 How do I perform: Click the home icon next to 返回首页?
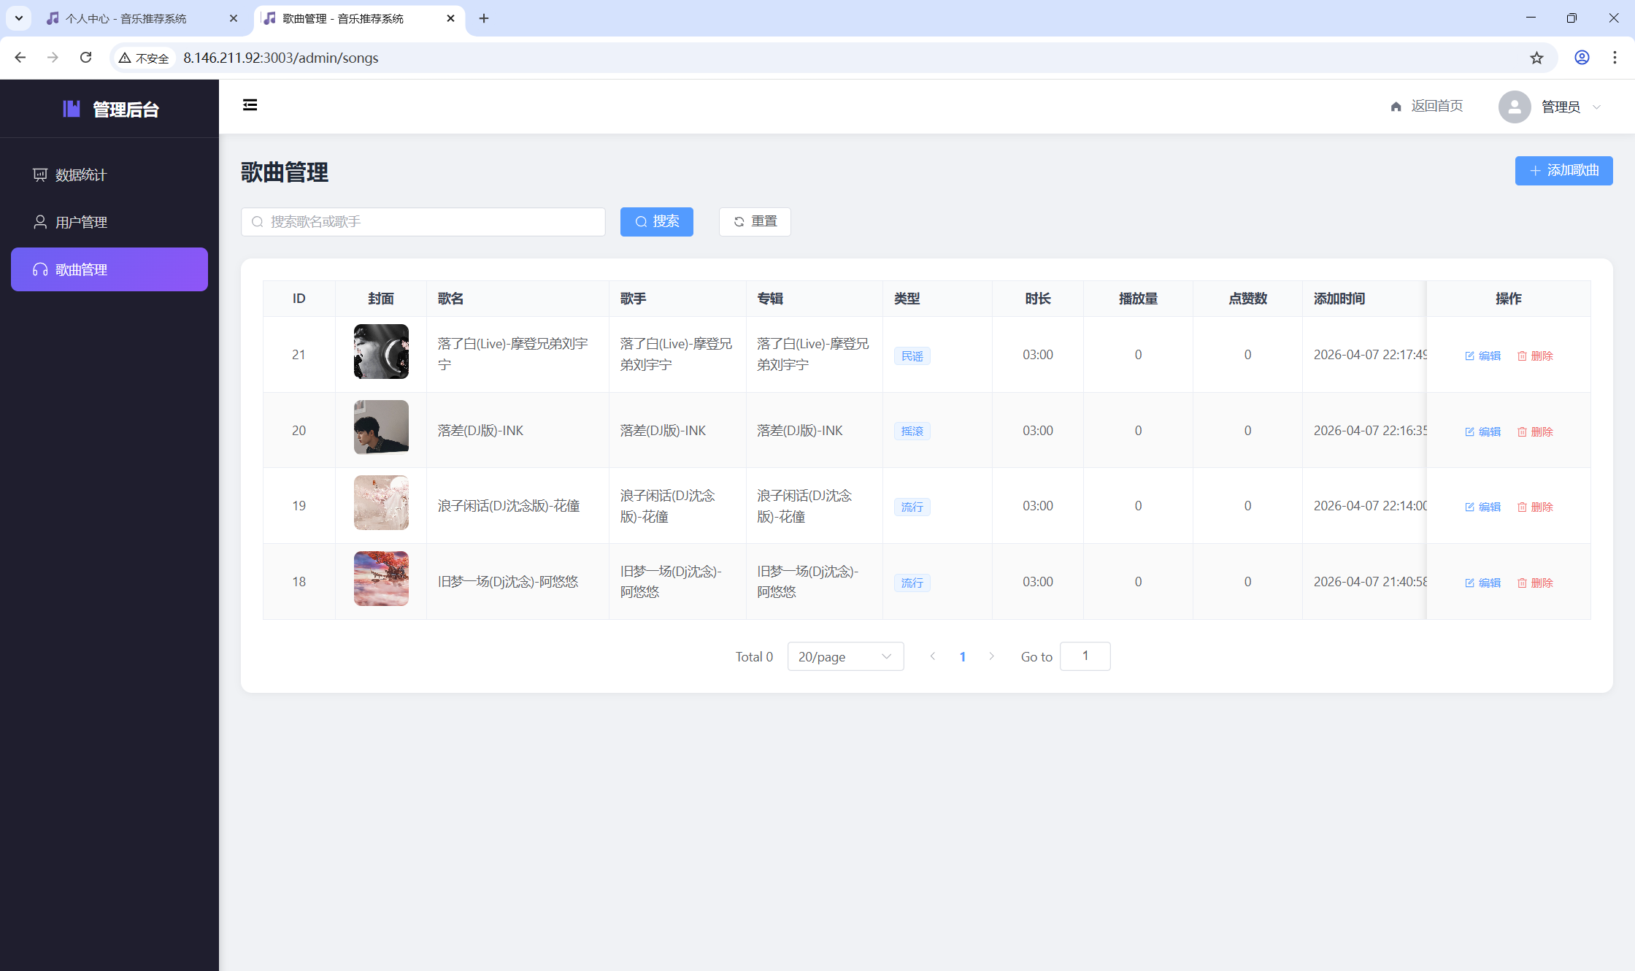pos(1396,107)
